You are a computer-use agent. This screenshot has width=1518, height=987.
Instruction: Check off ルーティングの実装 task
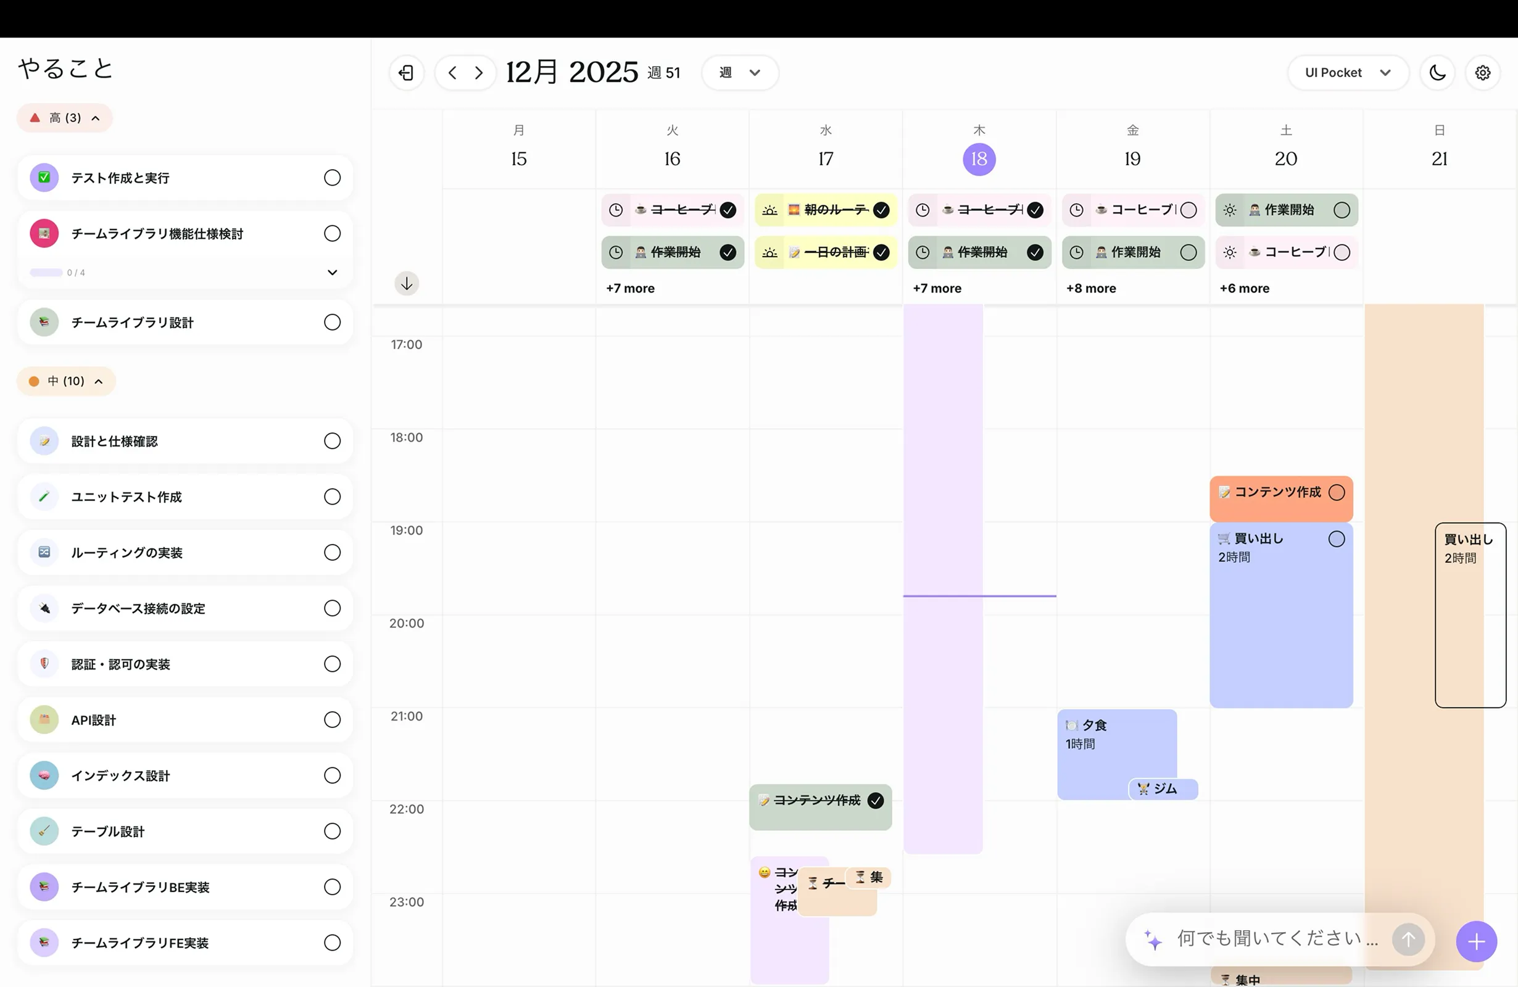click(x=331, y=552)
